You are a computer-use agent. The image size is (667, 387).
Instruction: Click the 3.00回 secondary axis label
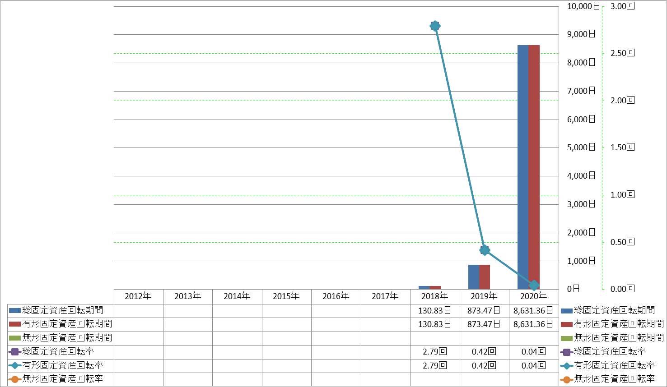pyautogui.click(x=623, y=6)
